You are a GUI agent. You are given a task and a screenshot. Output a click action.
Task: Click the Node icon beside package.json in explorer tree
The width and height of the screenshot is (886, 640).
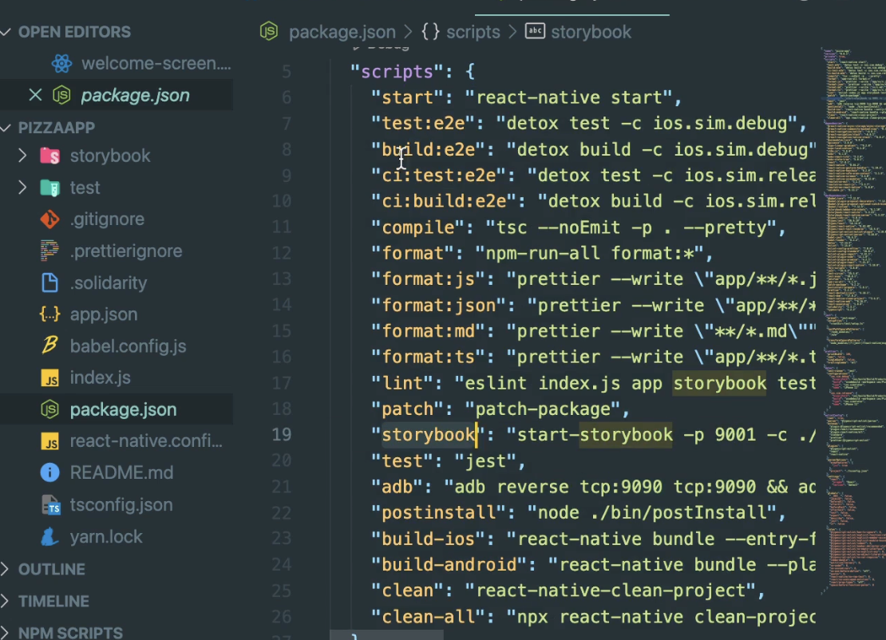[x=49, y=409]
